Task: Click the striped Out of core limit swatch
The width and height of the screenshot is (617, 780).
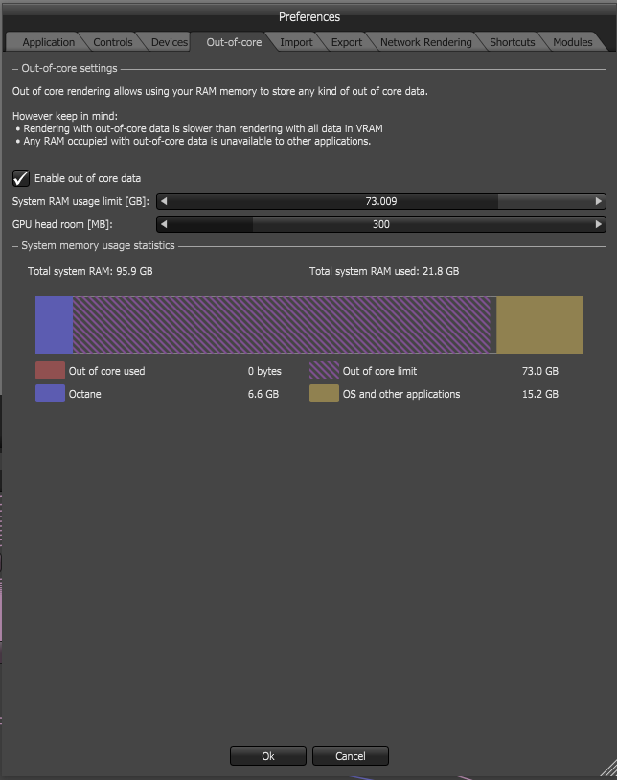Action: (x=324, y=371)
